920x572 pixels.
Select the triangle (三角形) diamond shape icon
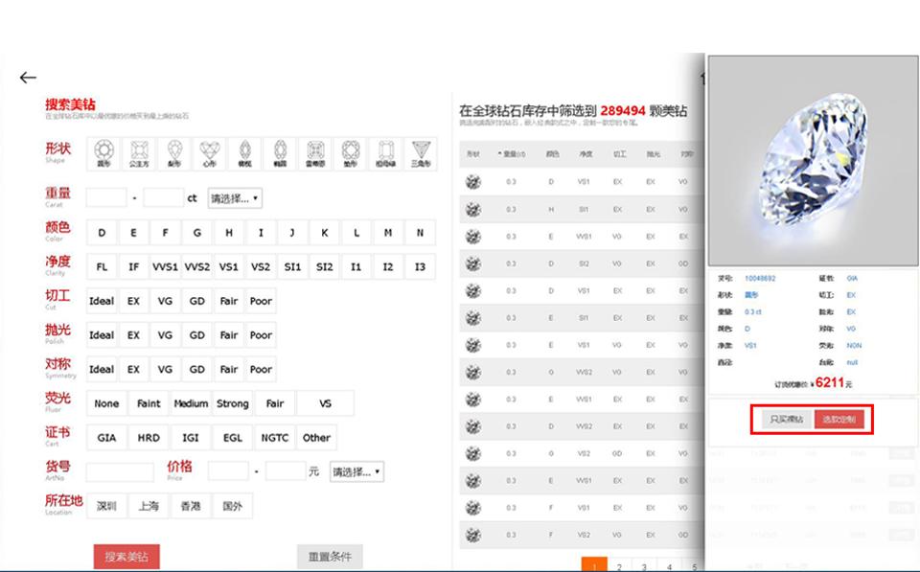[421, 153]
